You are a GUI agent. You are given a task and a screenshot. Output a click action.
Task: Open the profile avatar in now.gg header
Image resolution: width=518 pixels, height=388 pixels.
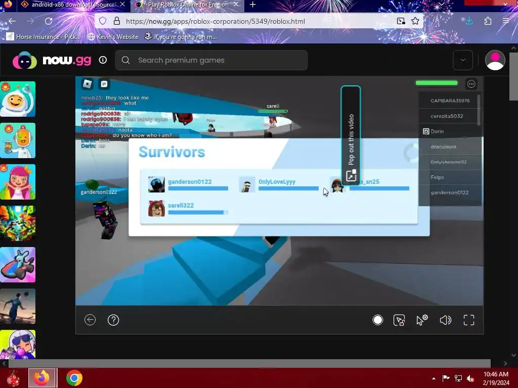[x=495, y=61]
